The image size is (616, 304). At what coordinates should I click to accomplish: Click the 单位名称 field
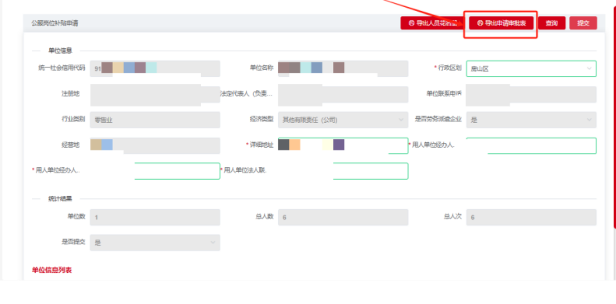[343, 69]
